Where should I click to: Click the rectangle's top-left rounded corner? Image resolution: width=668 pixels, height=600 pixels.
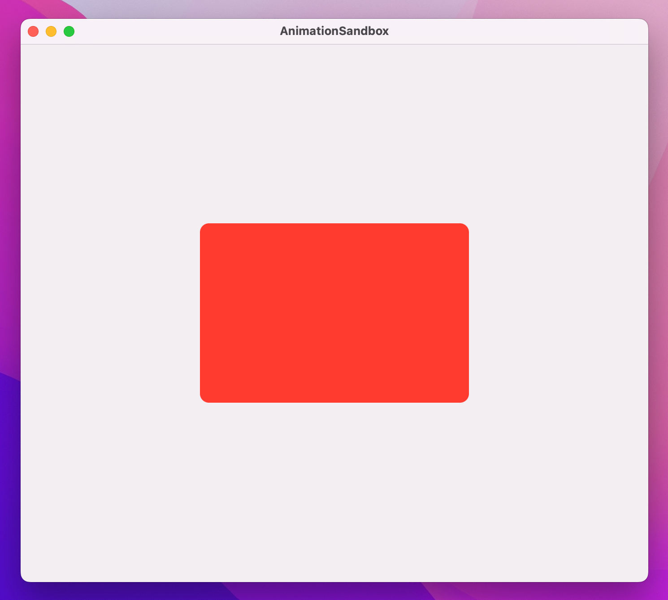pyautogui.click(x=206, y=229)
